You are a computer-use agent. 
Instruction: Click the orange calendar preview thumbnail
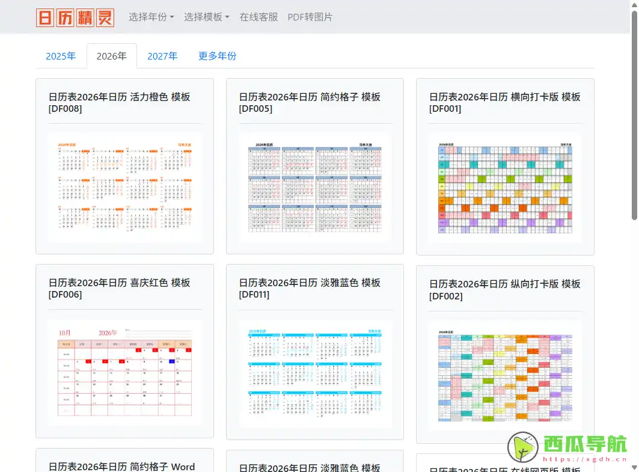click(x=124, y=187)
